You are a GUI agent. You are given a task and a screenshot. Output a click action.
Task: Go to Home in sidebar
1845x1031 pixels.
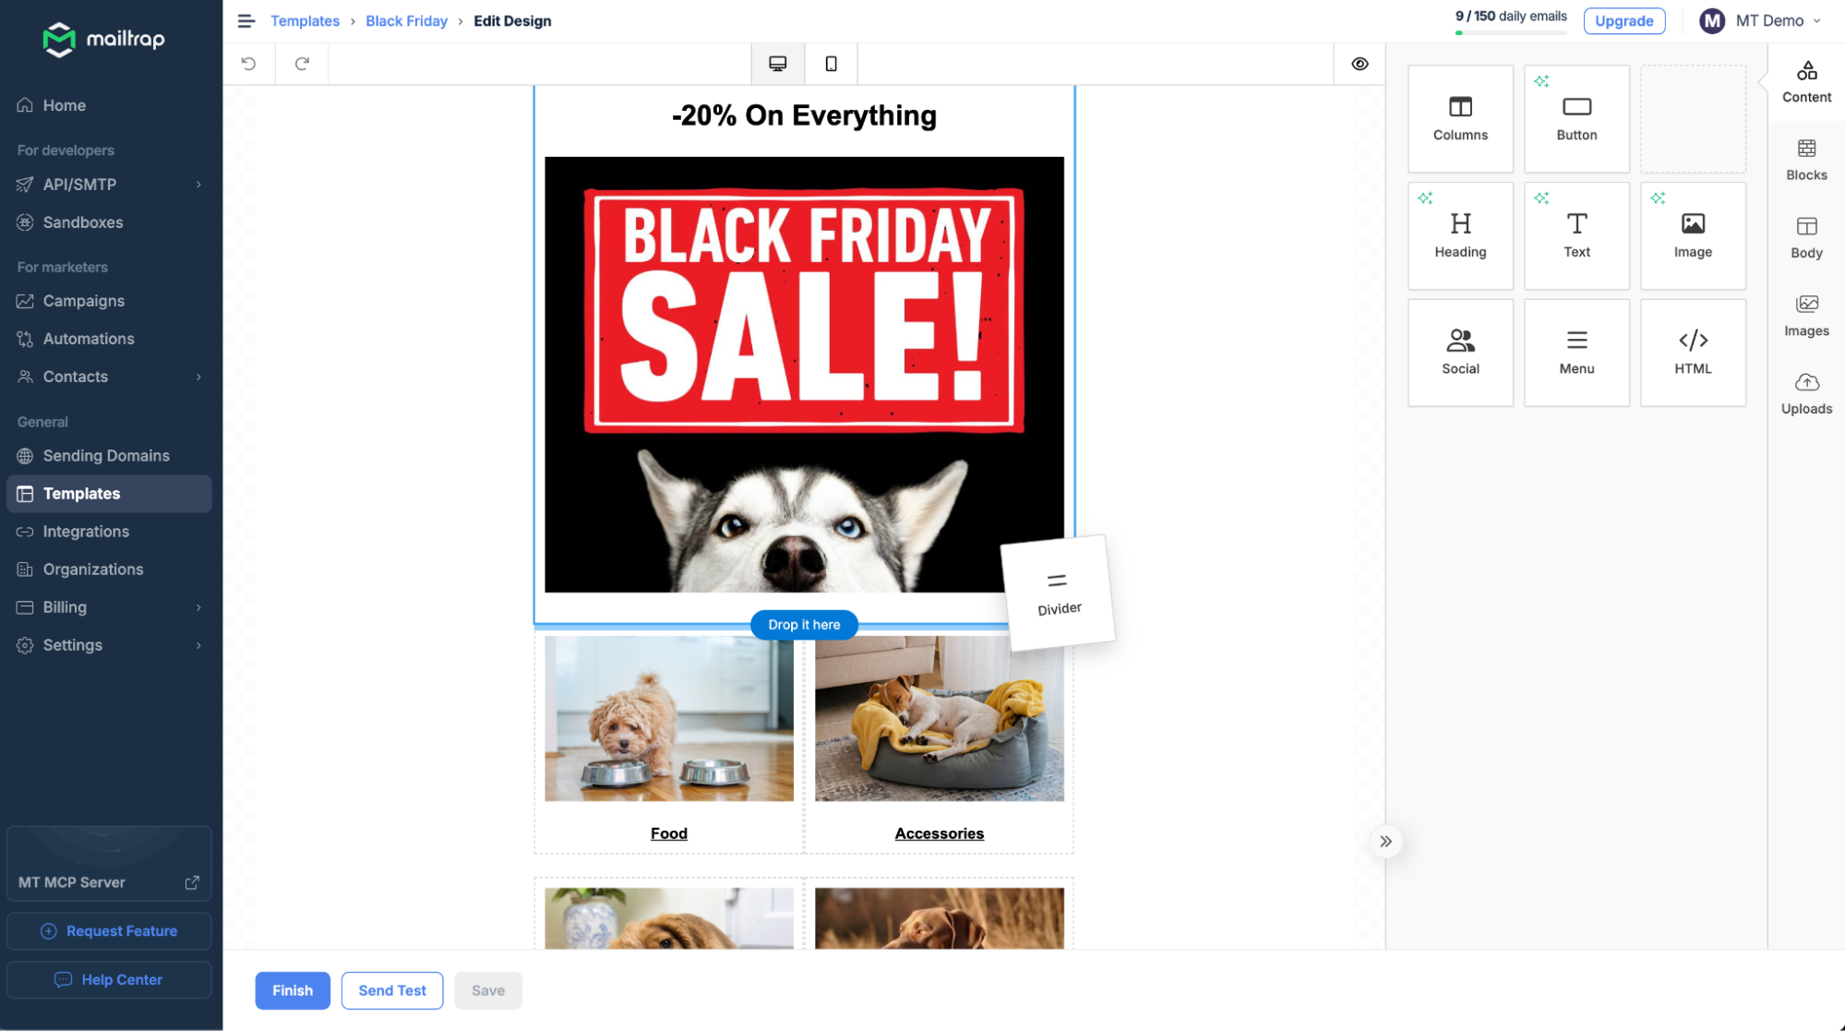[x=109, y=105]
